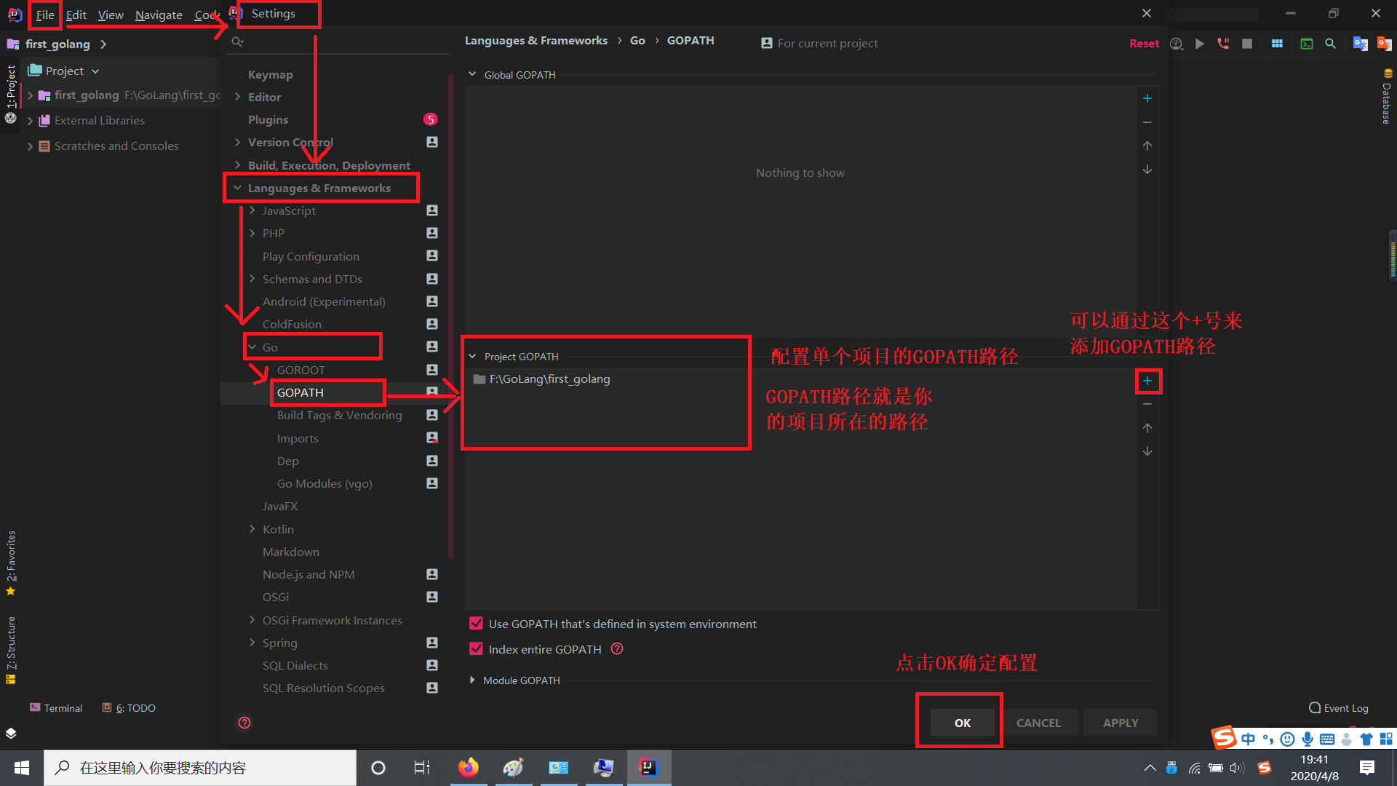The height and width of the screenshot is (786, 1397).
Task: Open Windows Start menu
Action: 21,767
